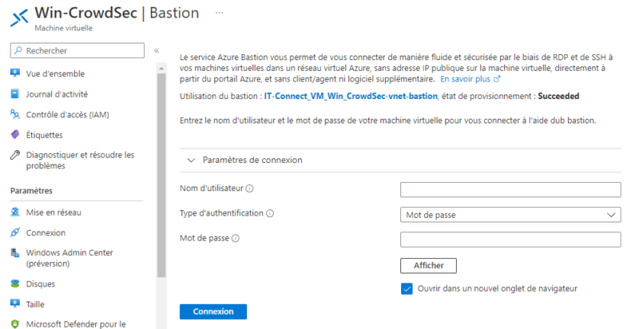This screenshot has width=639, height=329.
Task: Click the Disques icon in sidebar
Action: (x=14, y=283)
